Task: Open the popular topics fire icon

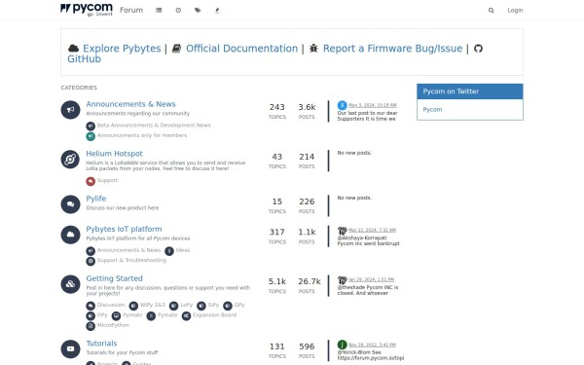Action: click(x=217, y=11)
